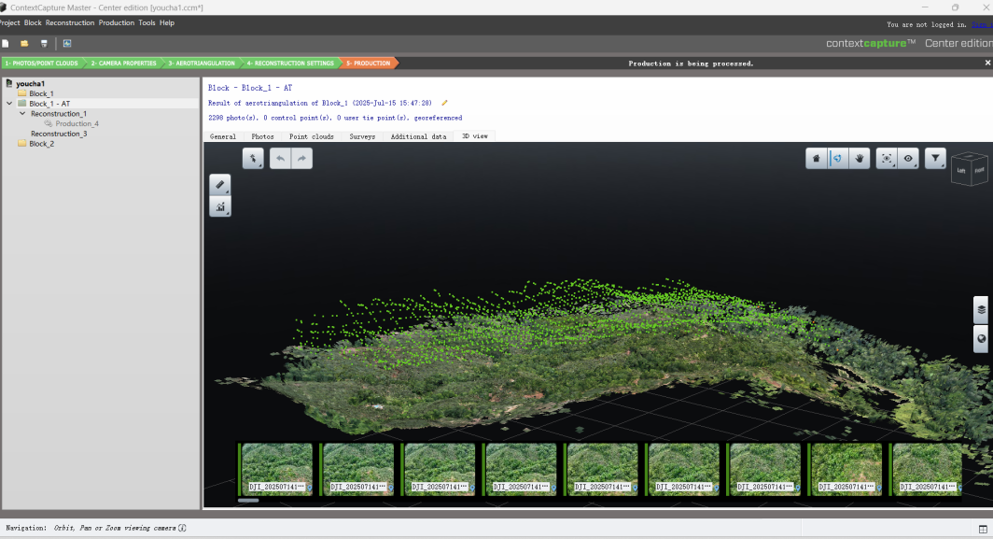This screenshot has height=539, width=993.
Task: Click the '2298 photo(s)' summary line
Action: pyautogui.click(x=335, y=118)
